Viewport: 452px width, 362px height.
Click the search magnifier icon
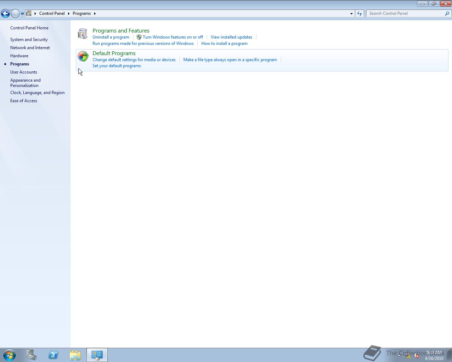click(447, 13)
